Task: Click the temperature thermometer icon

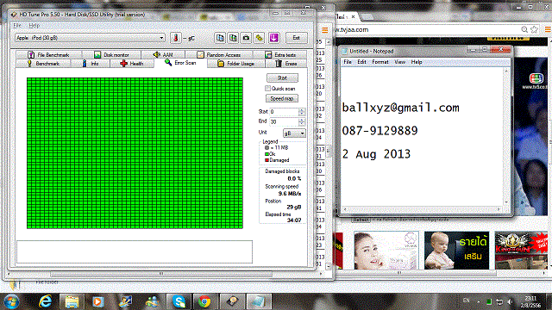Action: (x=176, y=38)
